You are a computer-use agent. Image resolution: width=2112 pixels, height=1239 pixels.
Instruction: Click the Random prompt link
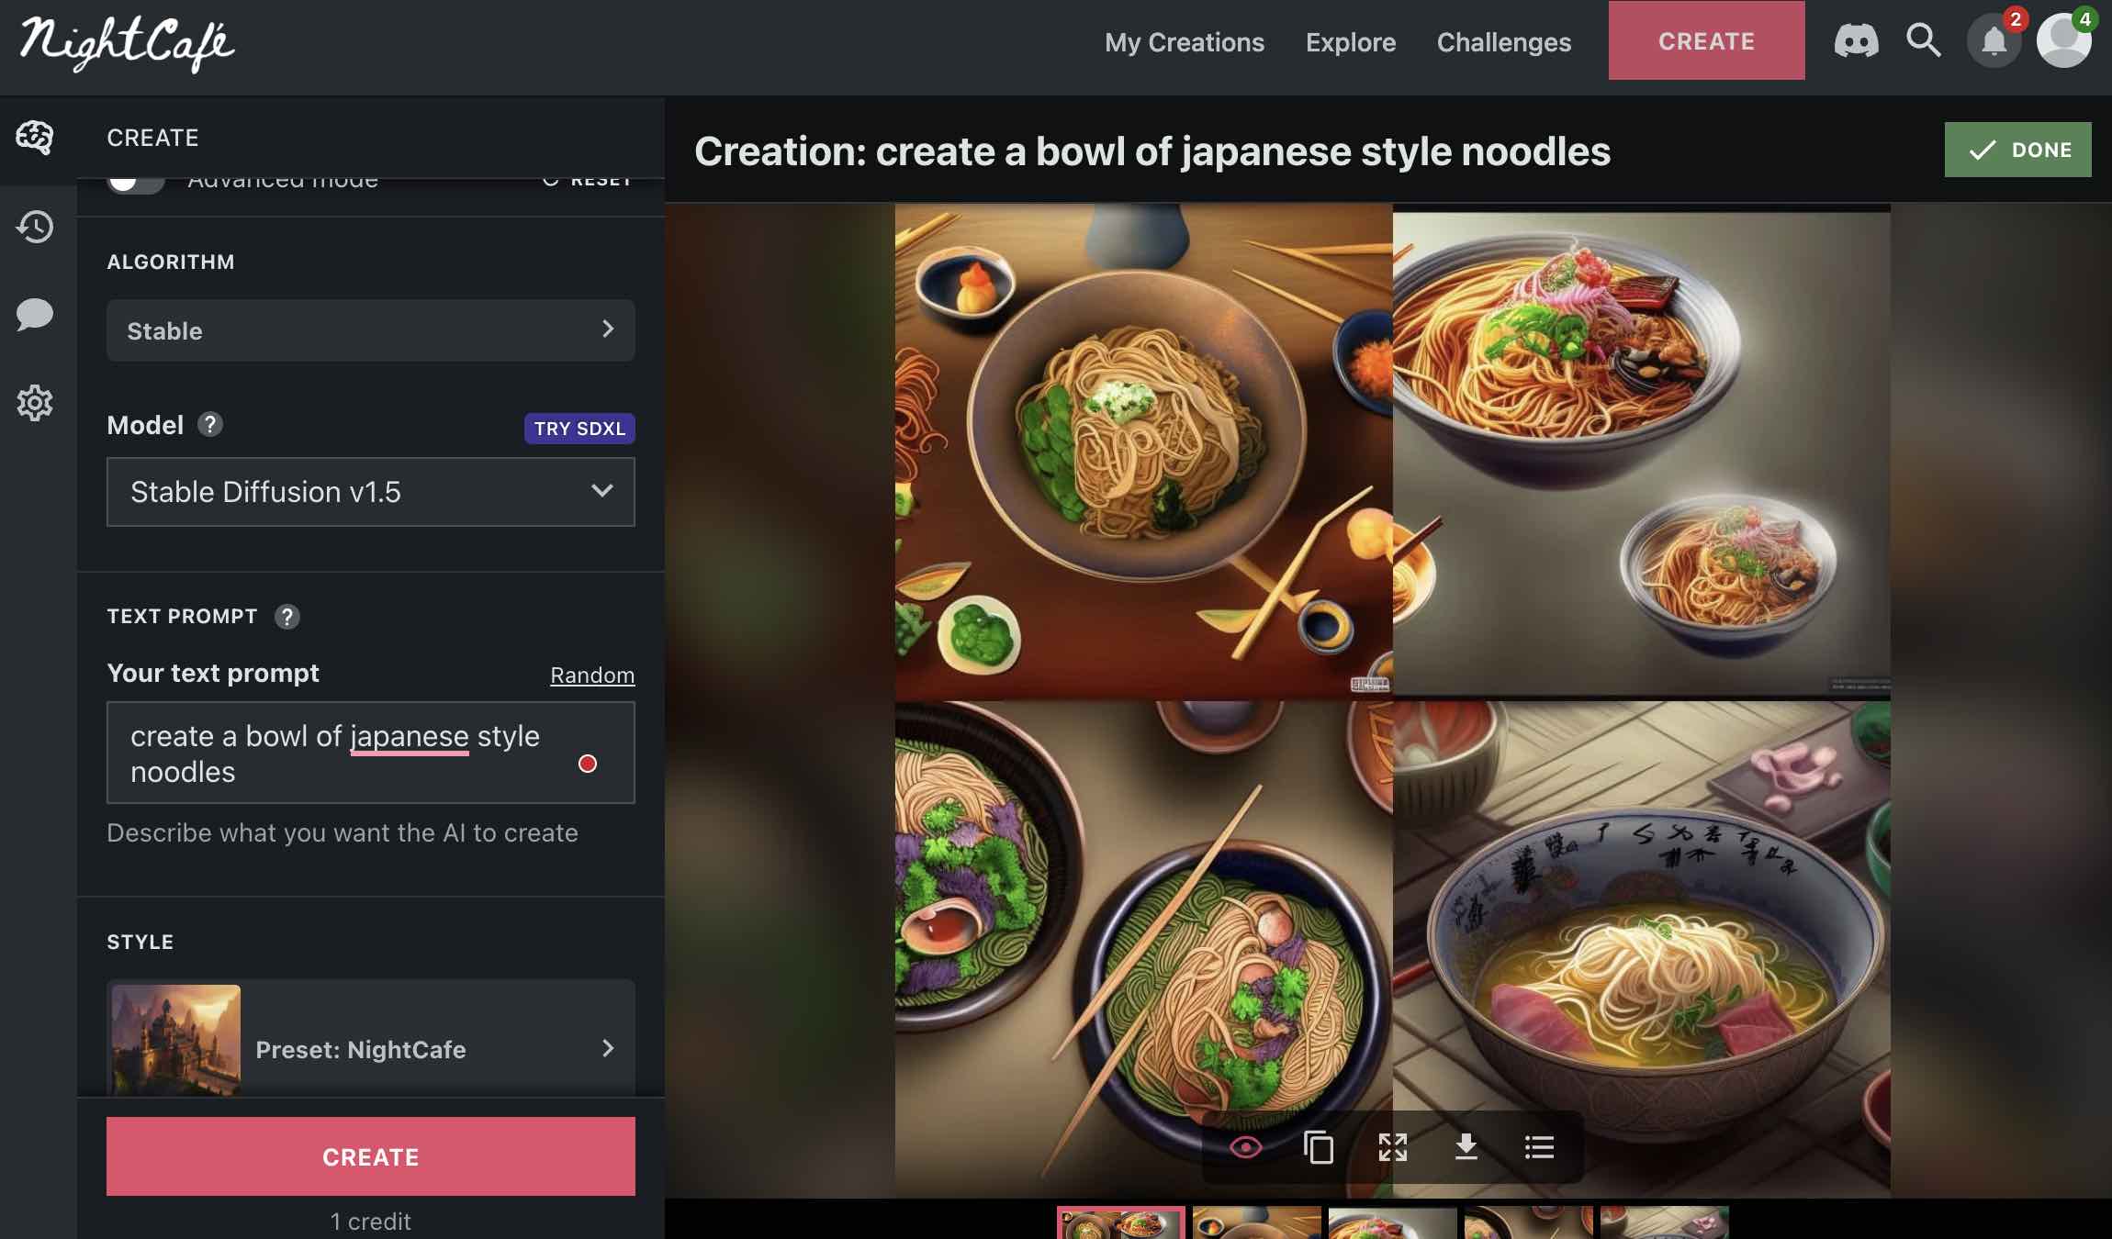592,674
